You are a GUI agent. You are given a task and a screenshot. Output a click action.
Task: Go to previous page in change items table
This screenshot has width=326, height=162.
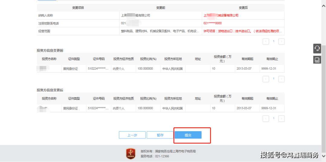(x=266, y=41)
